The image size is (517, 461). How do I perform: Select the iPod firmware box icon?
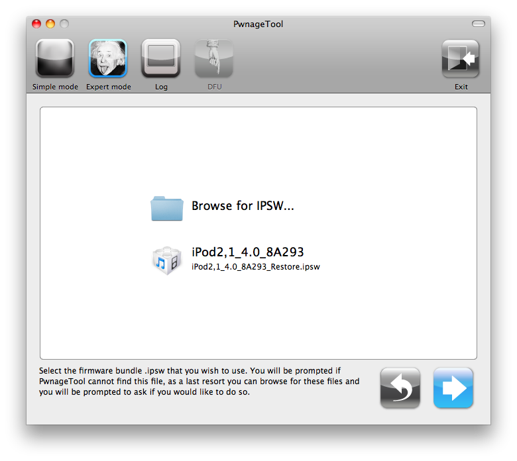166,258
